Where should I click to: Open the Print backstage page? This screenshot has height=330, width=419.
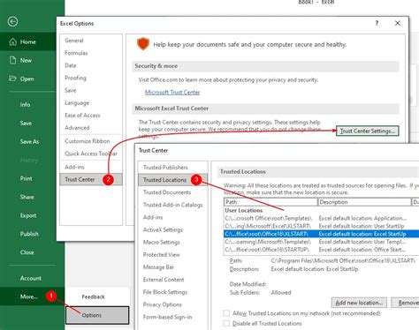pos(26,178)
